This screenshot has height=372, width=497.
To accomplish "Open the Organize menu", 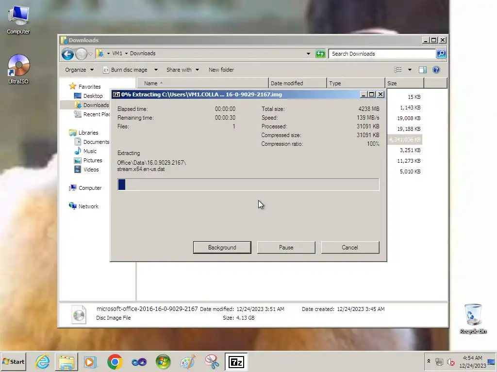I will (x=79, y=70).
